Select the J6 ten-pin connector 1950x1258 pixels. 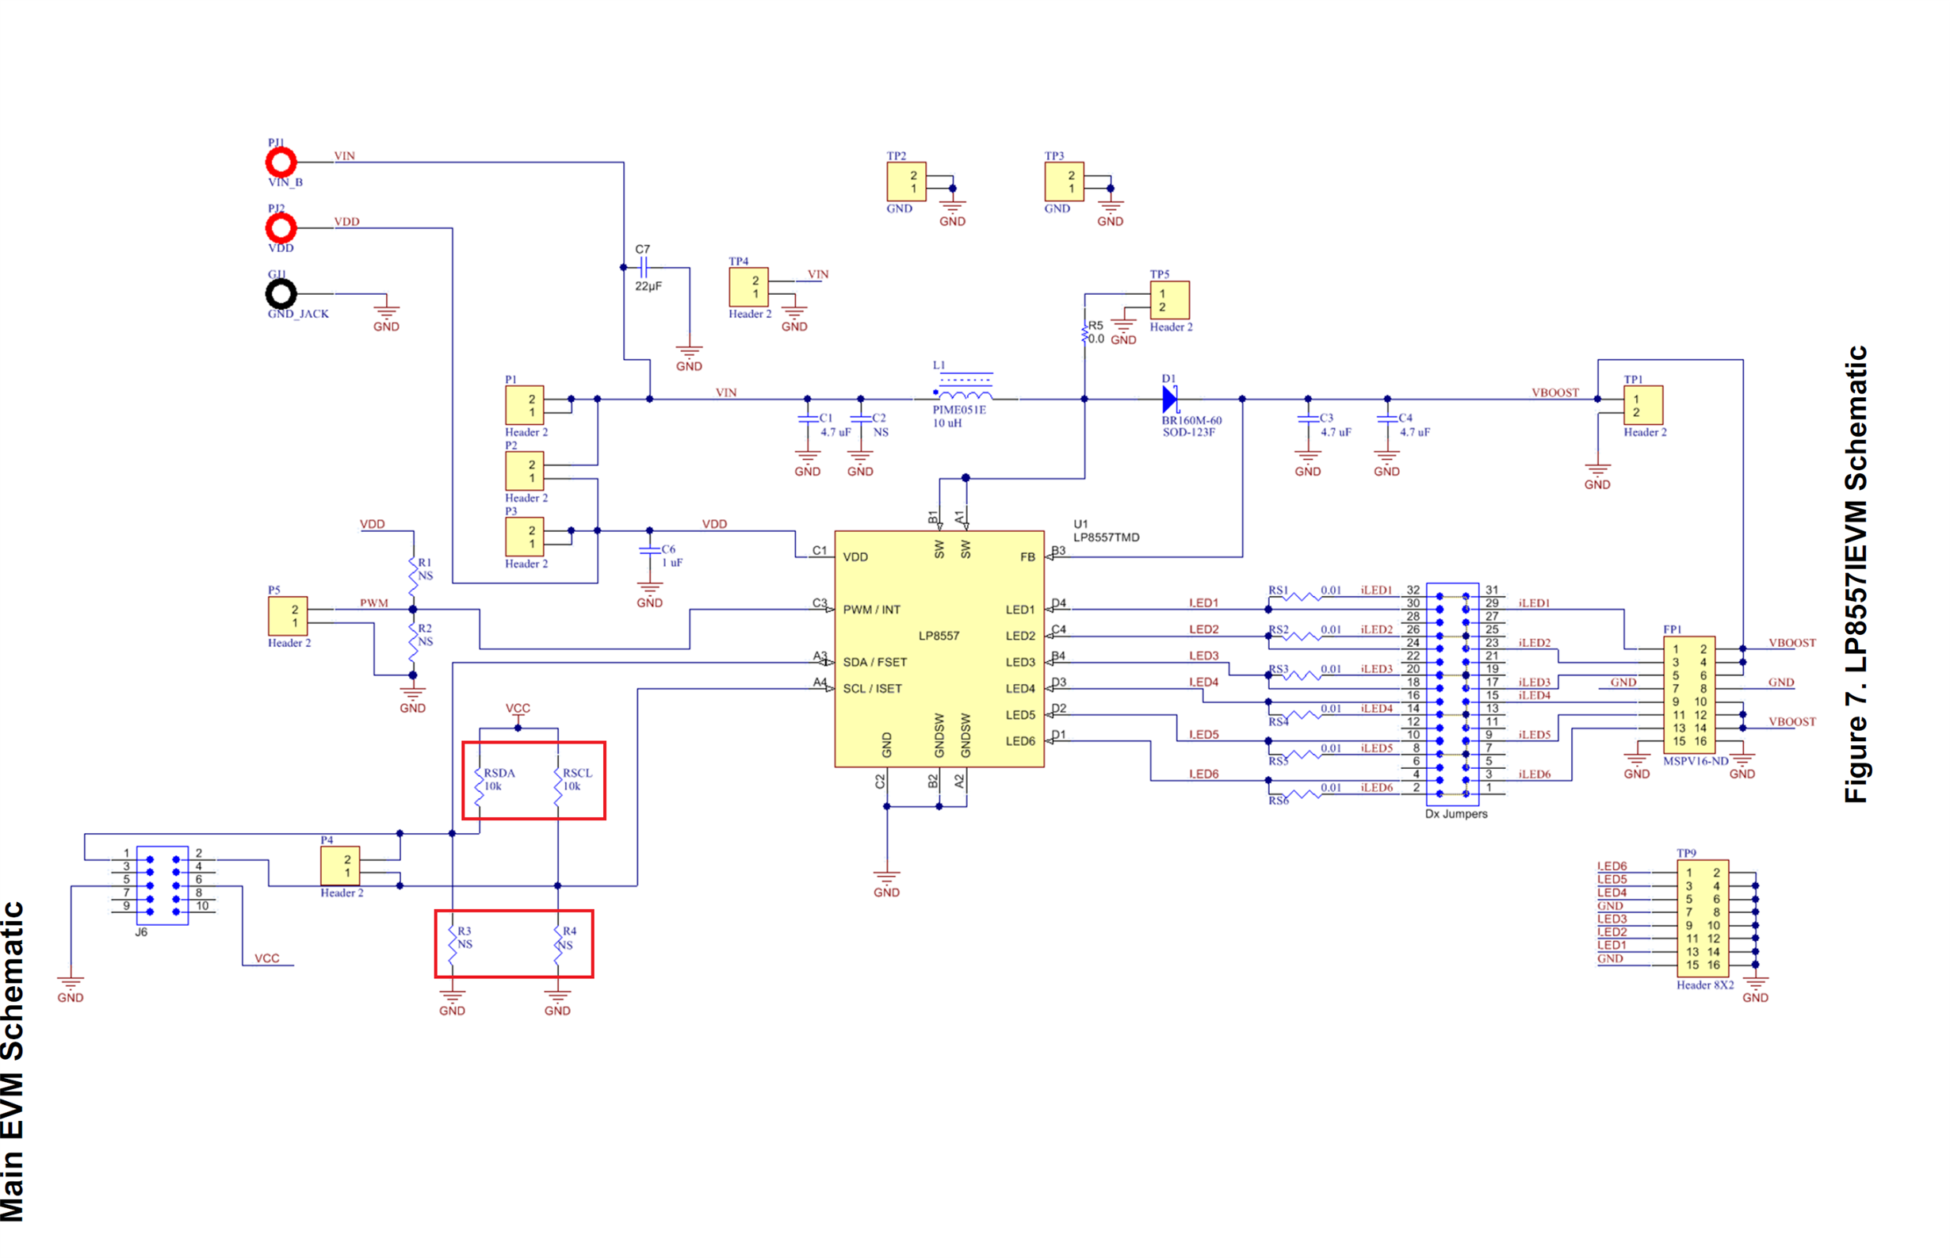[x=162, y=885]
